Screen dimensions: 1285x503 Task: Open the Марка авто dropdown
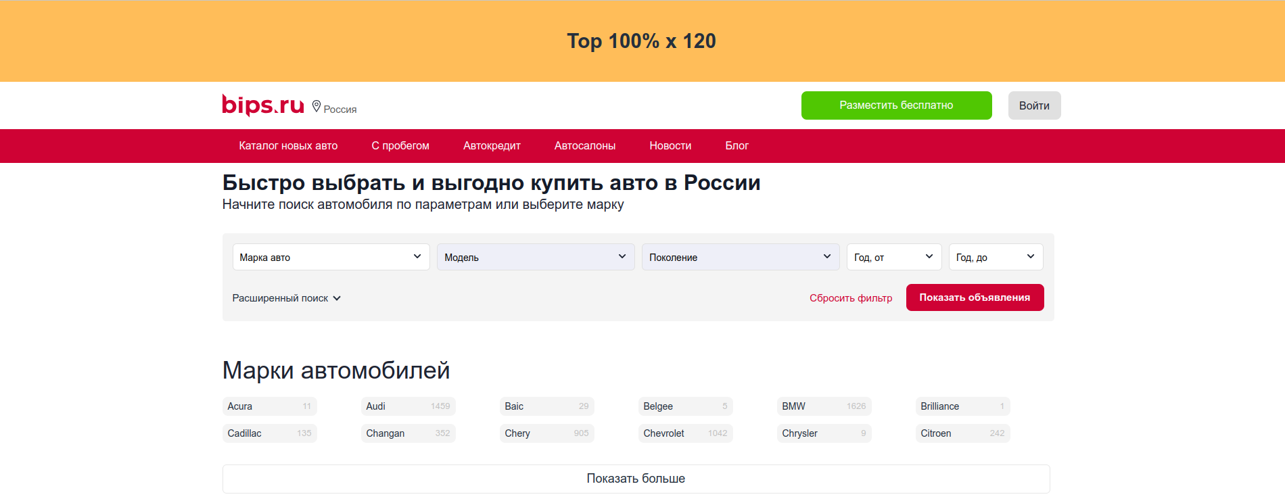coord(331,257)
